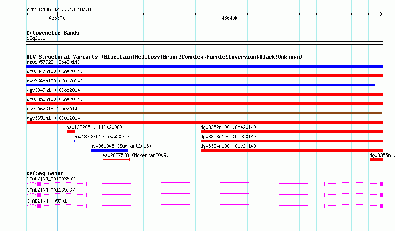Select the dgv3353n100 red loss bar
This screenshot has width=395, height=231.
pyautogui.click(x=292, y=141)
